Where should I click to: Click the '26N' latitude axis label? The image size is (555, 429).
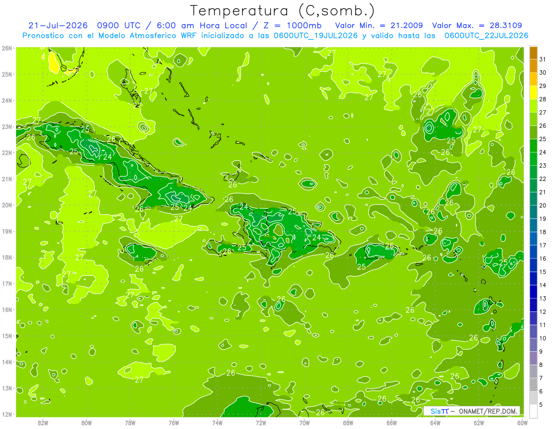click(7, 48)
